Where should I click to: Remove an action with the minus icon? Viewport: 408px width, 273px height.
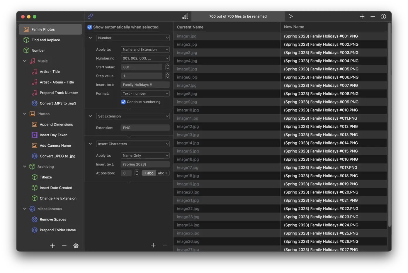165,245
